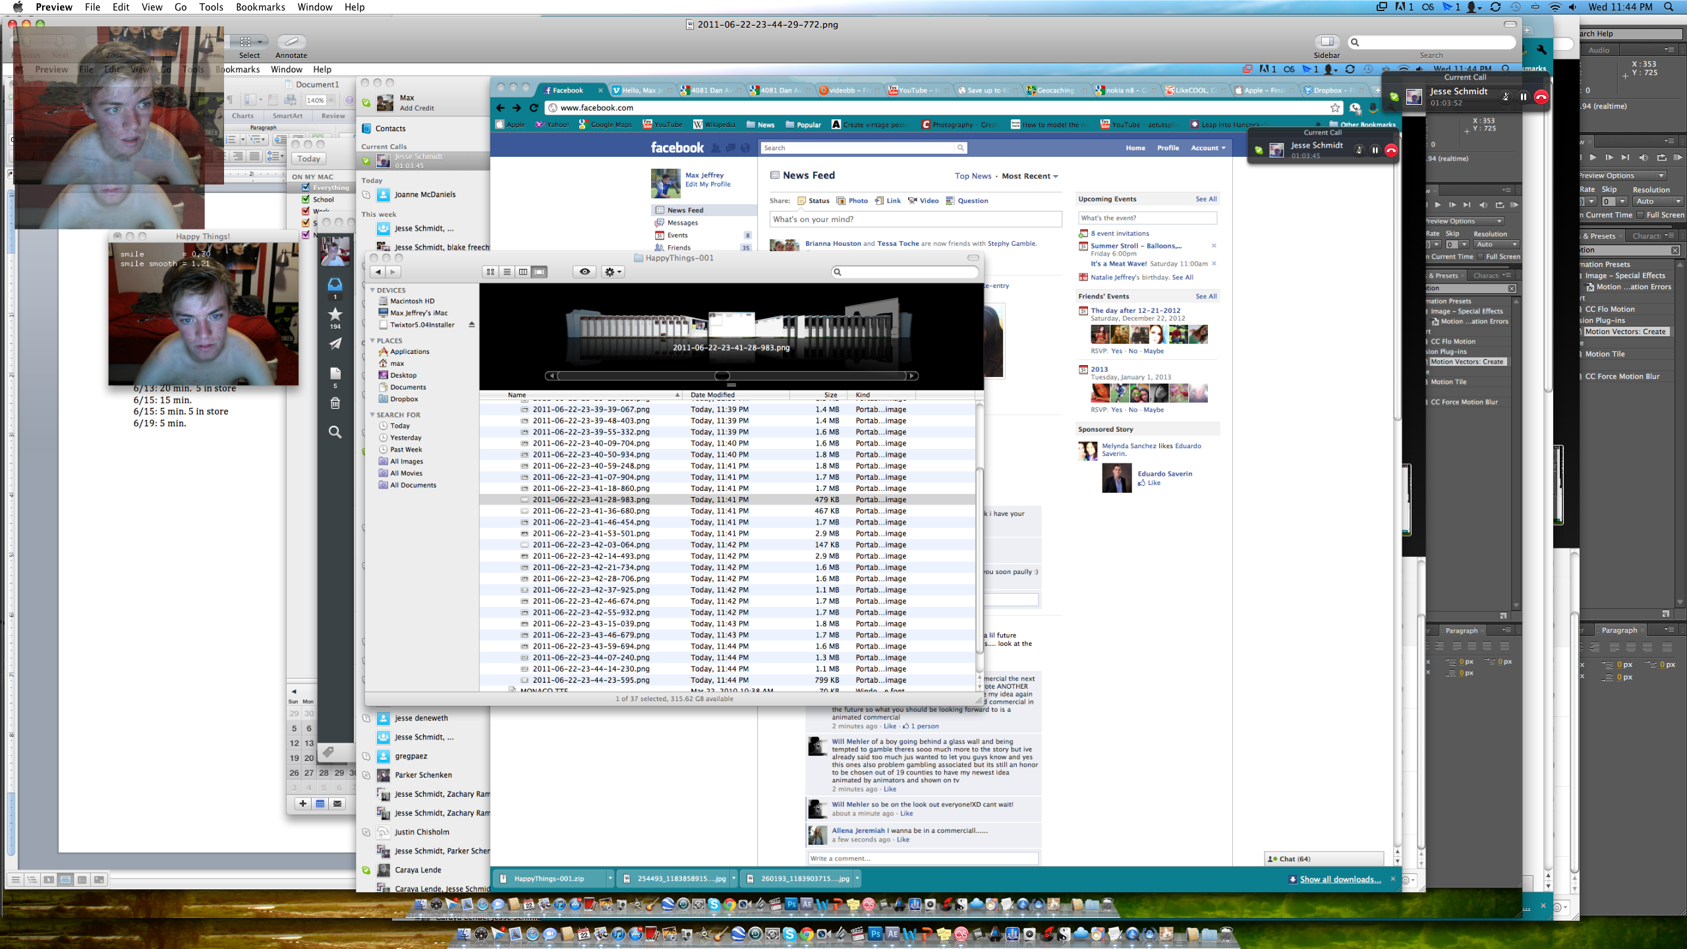Collapse the PLACES section in Finder's sidebar
Viewport: 1687px width, 949px height.
(x=372, y=341)
